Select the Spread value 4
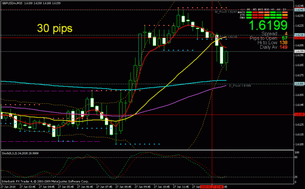This screenshot has width=305, height=189. (x=286, y=34)
